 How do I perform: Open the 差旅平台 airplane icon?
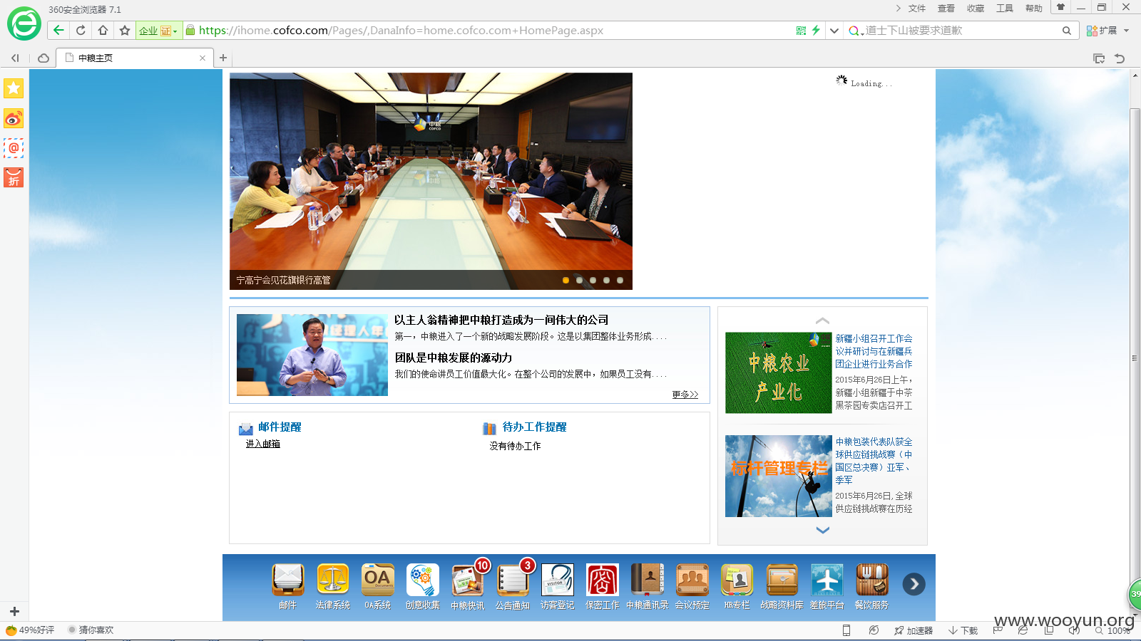pyautogui.click(x=827, y=580)
